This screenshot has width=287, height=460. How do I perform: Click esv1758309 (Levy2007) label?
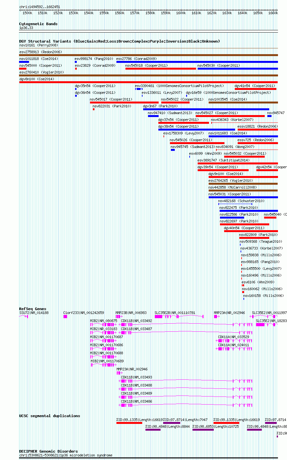point(183,133)
